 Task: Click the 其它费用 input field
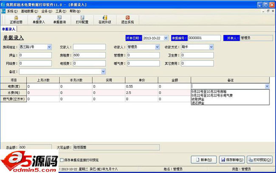(x=197, y=63)
